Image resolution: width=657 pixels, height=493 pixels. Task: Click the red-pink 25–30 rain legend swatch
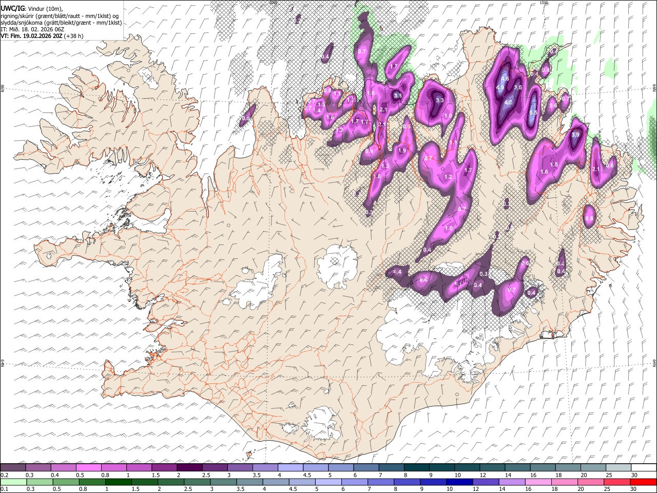click(x=617, y=482)
